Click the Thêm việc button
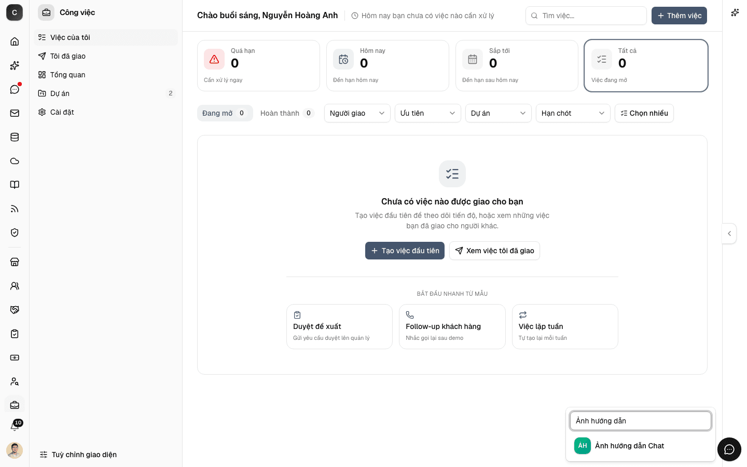The height and width of the screenshot is (467, 747). 679,16
